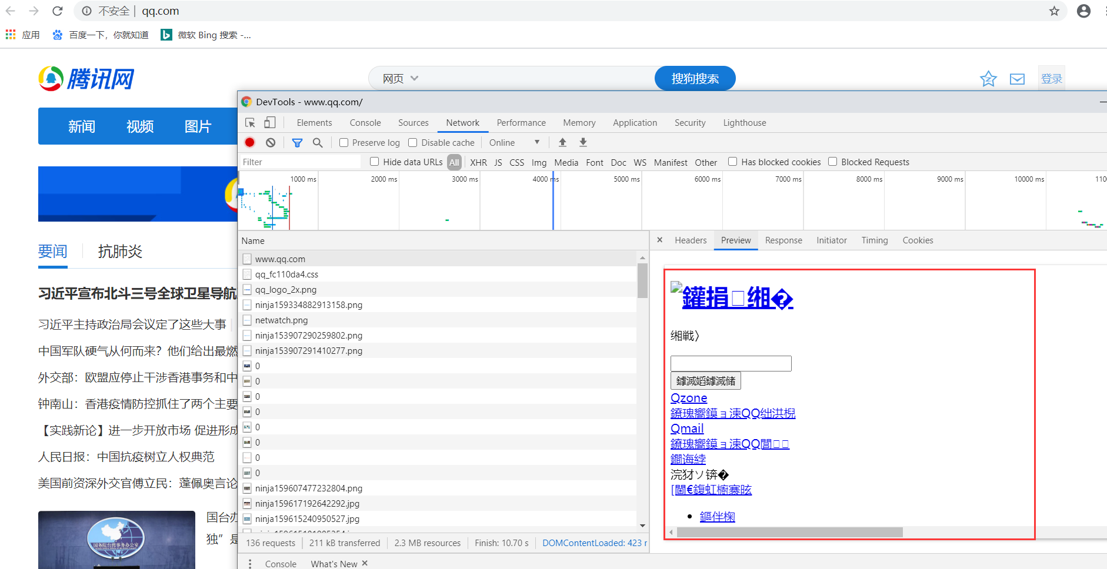1107x569 pixels.
Task: Enable the Disable cache checkbox
Action: [x=413, y=142]
